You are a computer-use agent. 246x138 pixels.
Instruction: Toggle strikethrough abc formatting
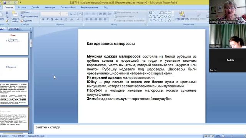57,20
